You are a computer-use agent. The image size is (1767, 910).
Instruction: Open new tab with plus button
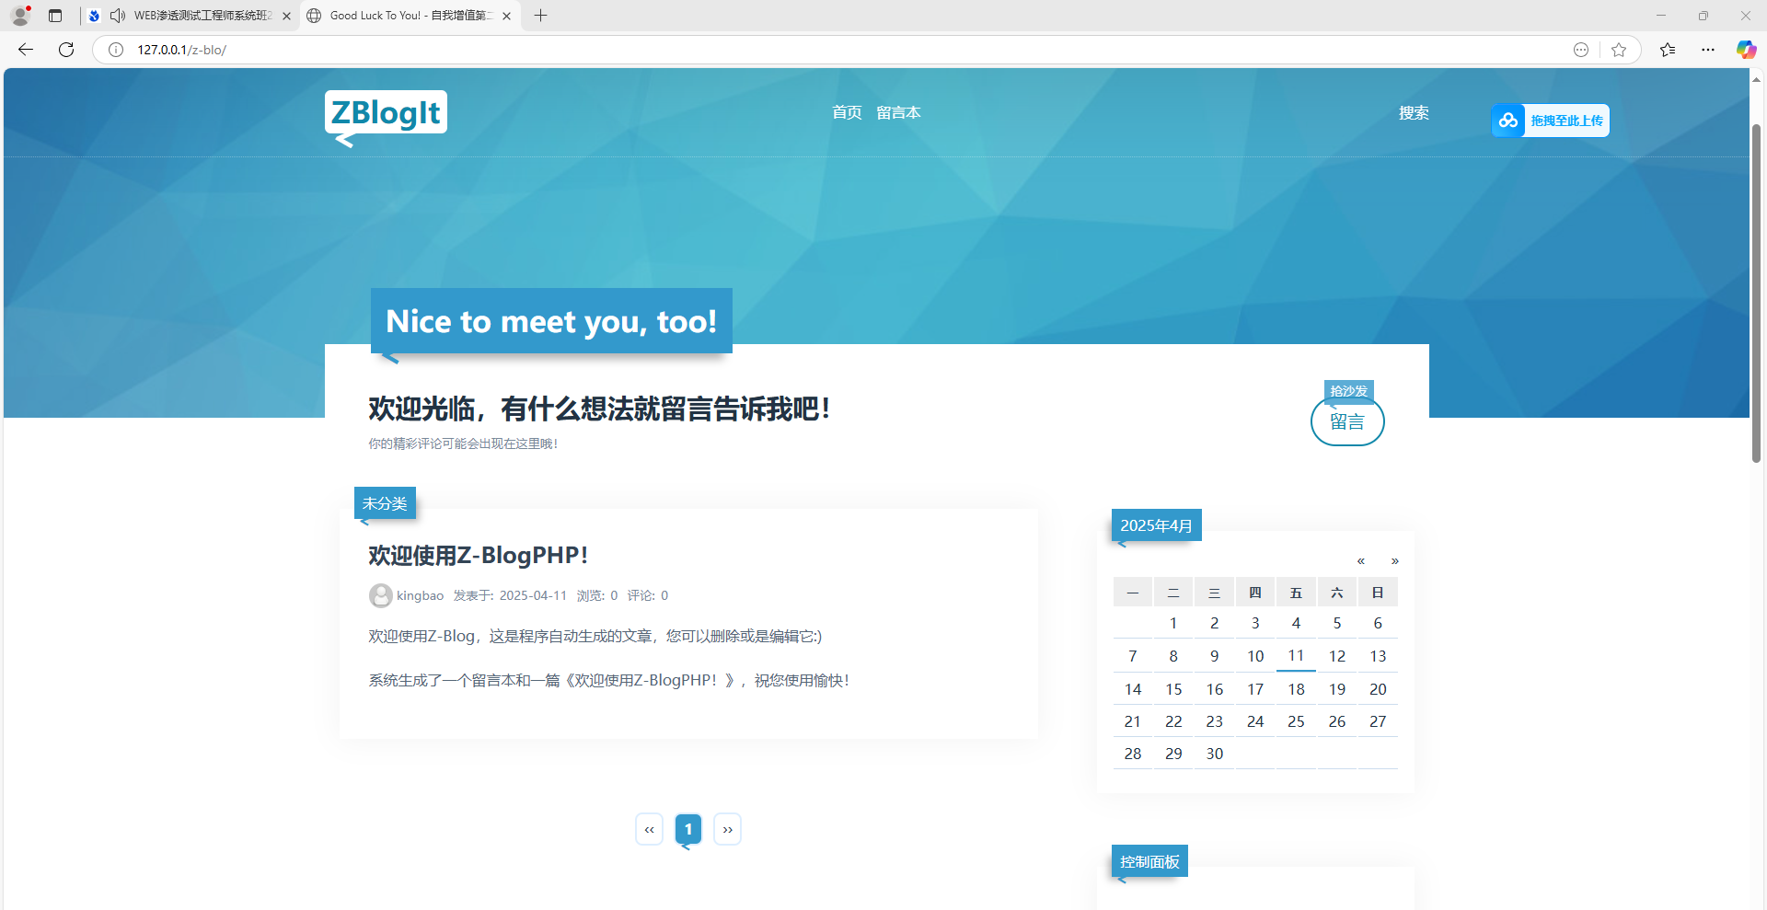click(x=541, y=16)
